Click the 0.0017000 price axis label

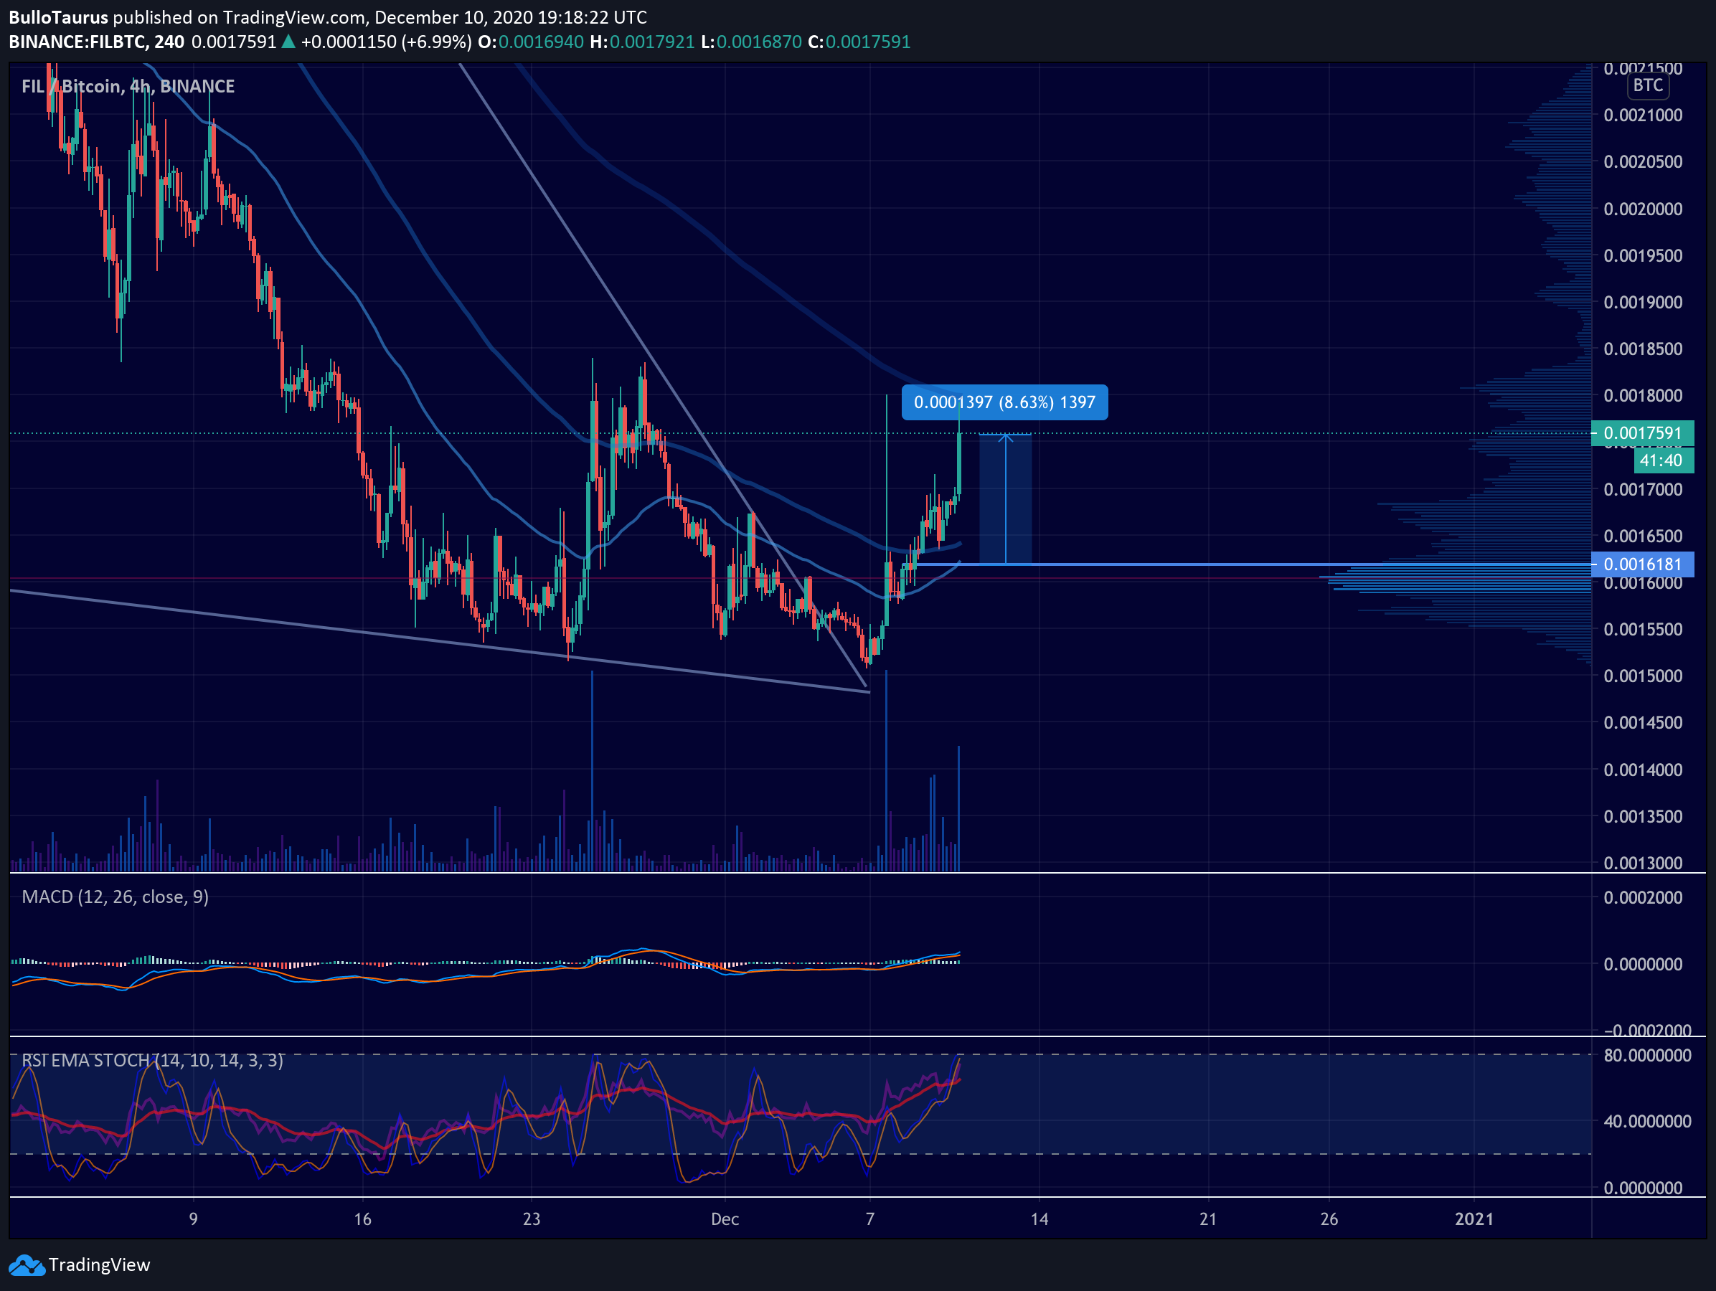[x=1643, y=490]
